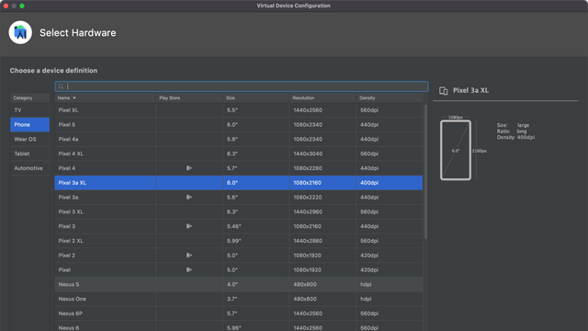This screenshot has height=331, width=588.
Task: Focus the device search field
Action: pos(242,86)
